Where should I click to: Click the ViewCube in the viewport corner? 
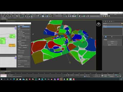point(99,24)
